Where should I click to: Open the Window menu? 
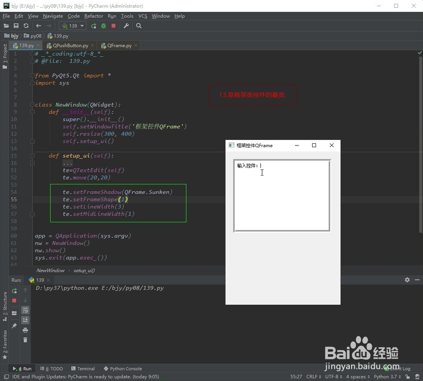[161, 16]
